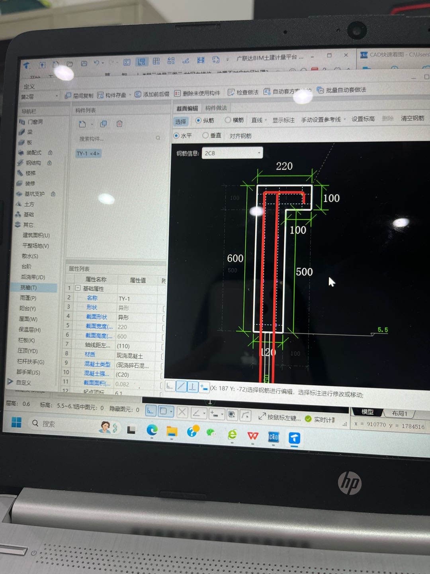The image size is (430, 574).
Task: Click the table grid icon in quick toolbar
Action: pos(156,61)
